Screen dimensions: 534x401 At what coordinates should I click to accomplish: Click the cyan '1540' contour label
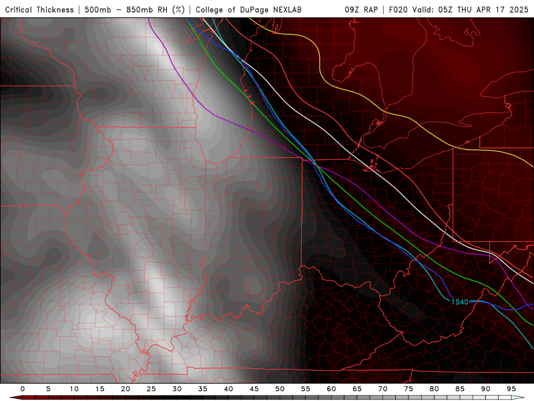[460, 302]
